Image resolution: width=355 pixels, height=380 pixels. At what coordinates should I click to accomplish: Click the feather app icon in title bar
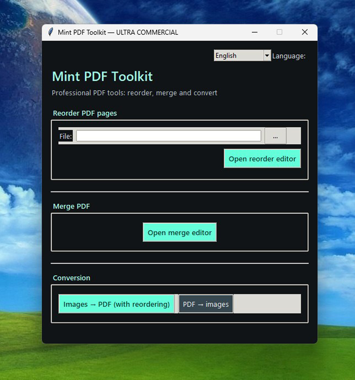50,32
